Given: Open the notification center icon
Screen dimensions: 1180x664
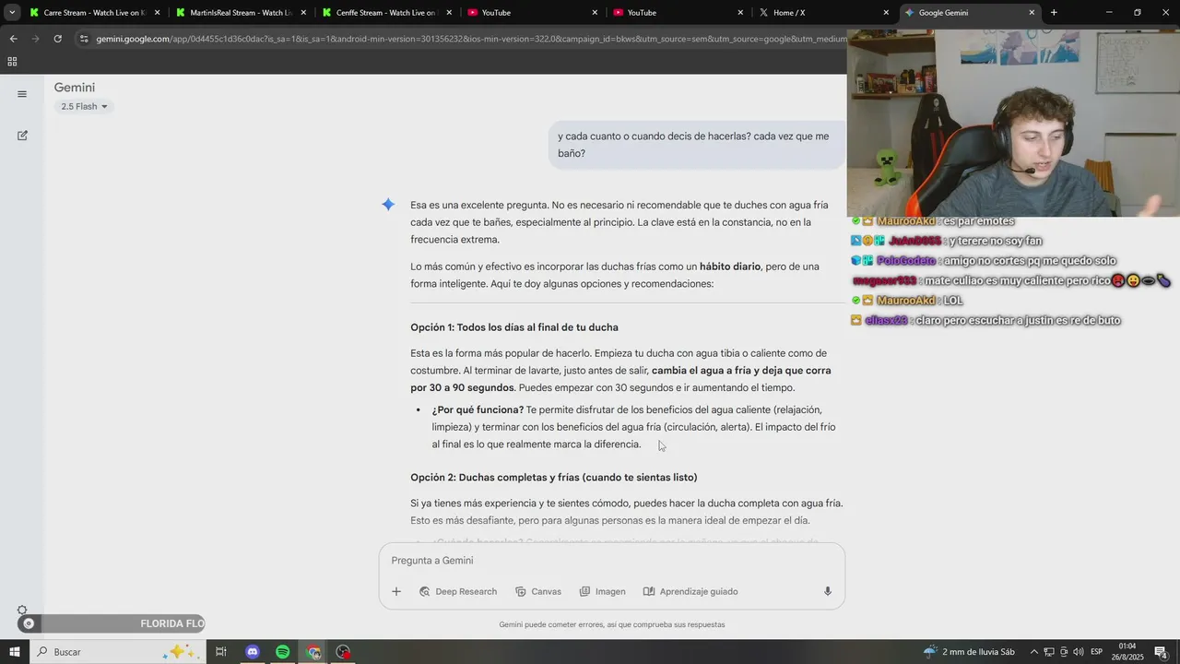Looking at the screenshot, I should 1161,652.
